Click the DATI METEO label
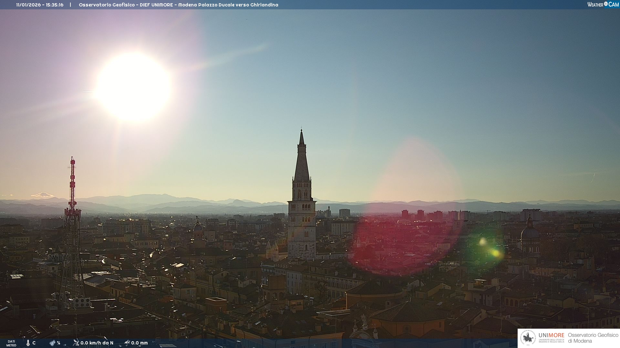 (x=11, y=343)
